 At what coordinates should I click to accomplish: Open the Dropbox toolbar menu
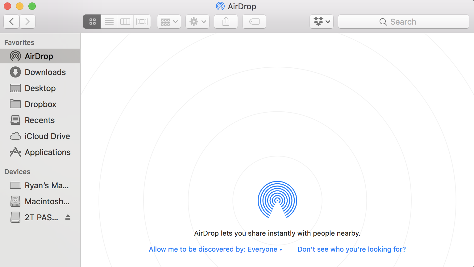coord(322,22)
